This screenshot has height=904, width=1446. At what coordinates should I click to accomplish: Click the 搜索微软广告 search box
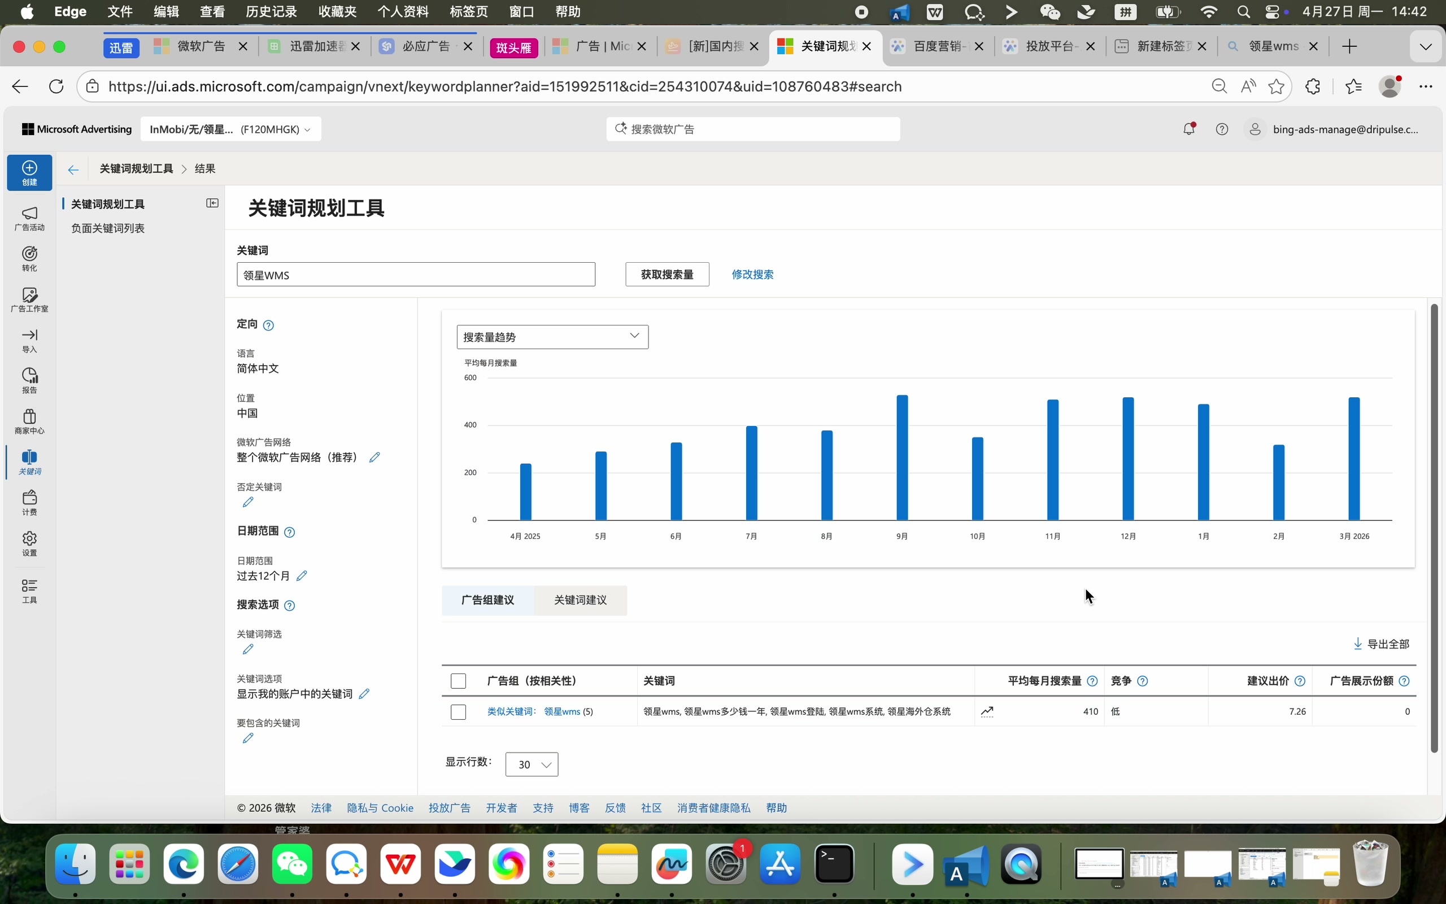point(753,129)
